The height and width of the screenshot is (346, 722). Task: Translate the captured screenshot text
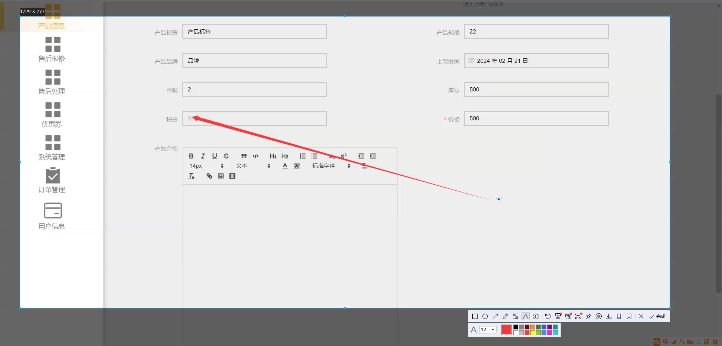(x=568, y=316)
